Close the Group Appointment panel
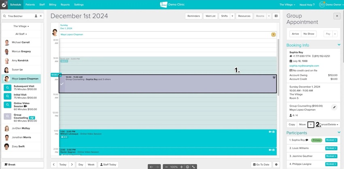The image size is (344, 169). point(337,16)
